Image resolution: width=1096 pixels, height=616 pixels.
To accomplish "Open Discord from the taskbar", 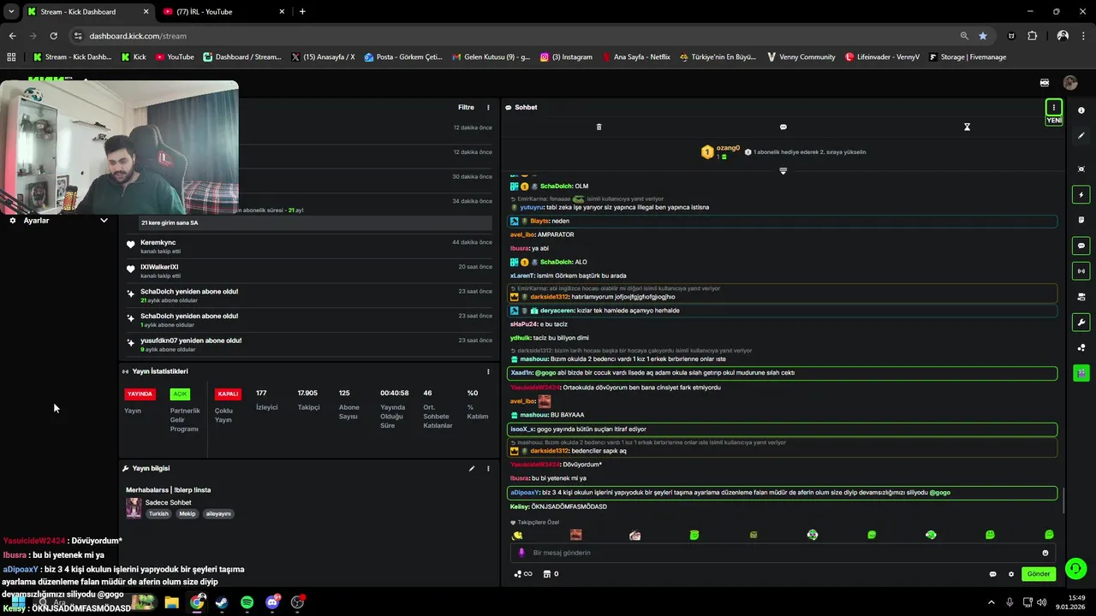I will point(272,602).
